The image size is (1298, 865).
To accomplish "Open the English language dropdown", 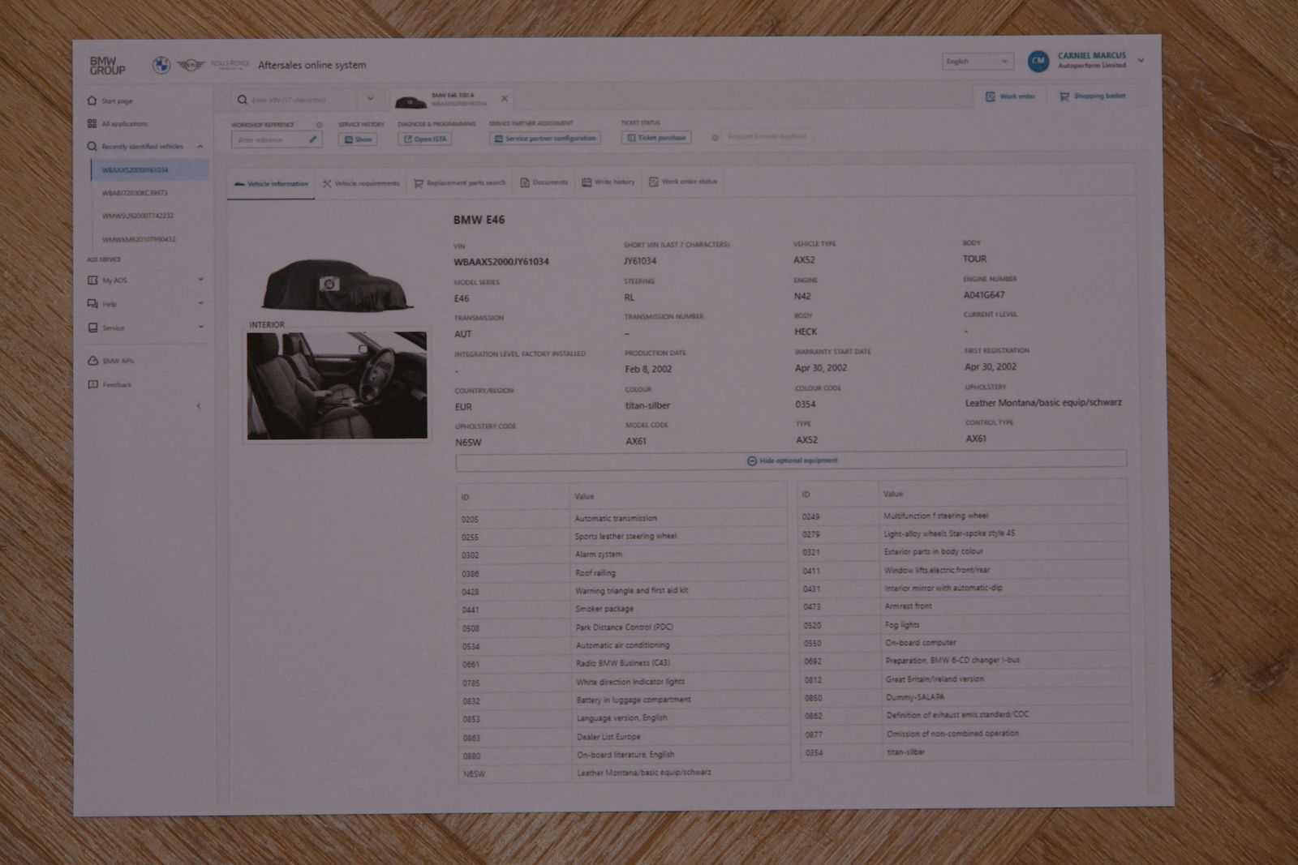I will (978, 61).
